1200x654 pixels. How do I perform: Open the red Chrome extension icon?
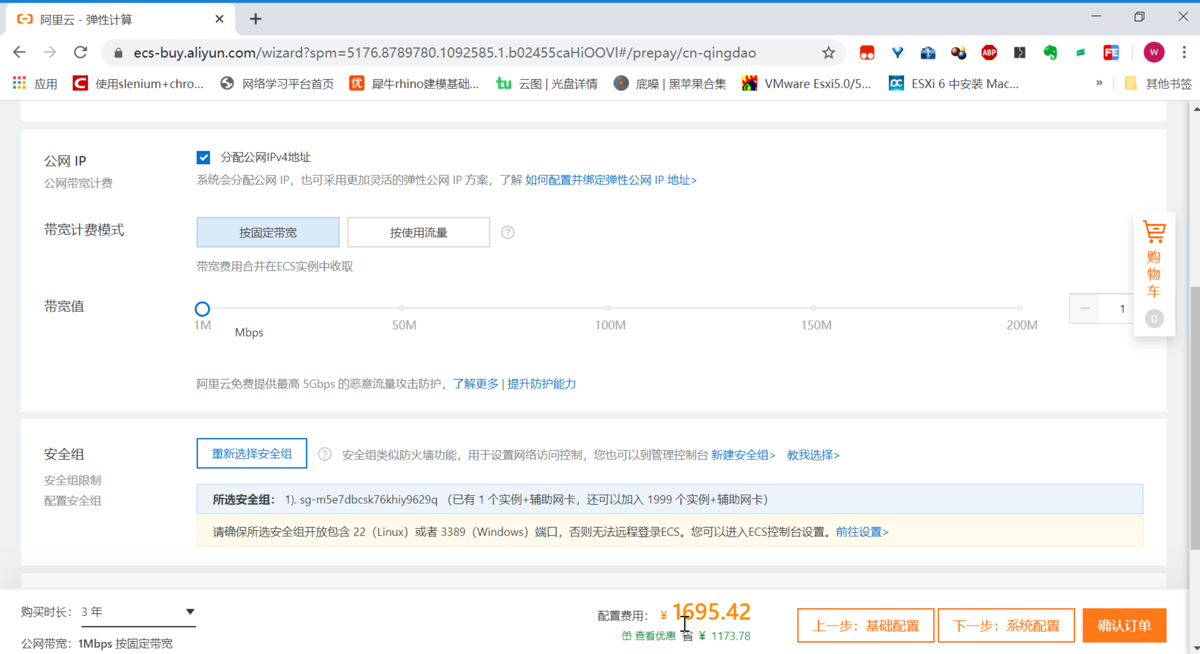pos(867,52)
